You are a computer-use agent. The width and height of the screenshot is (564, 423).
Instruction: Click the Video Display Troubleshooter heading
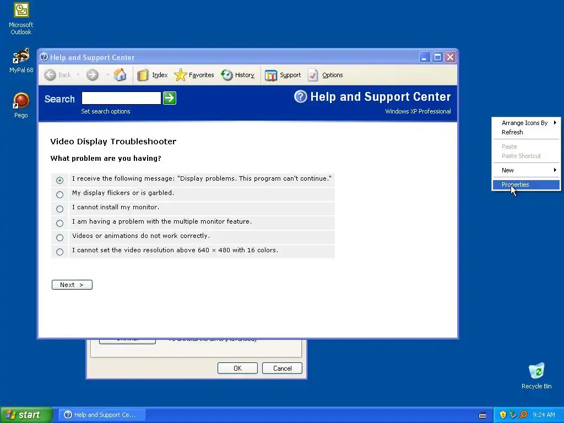pos(113,142)
